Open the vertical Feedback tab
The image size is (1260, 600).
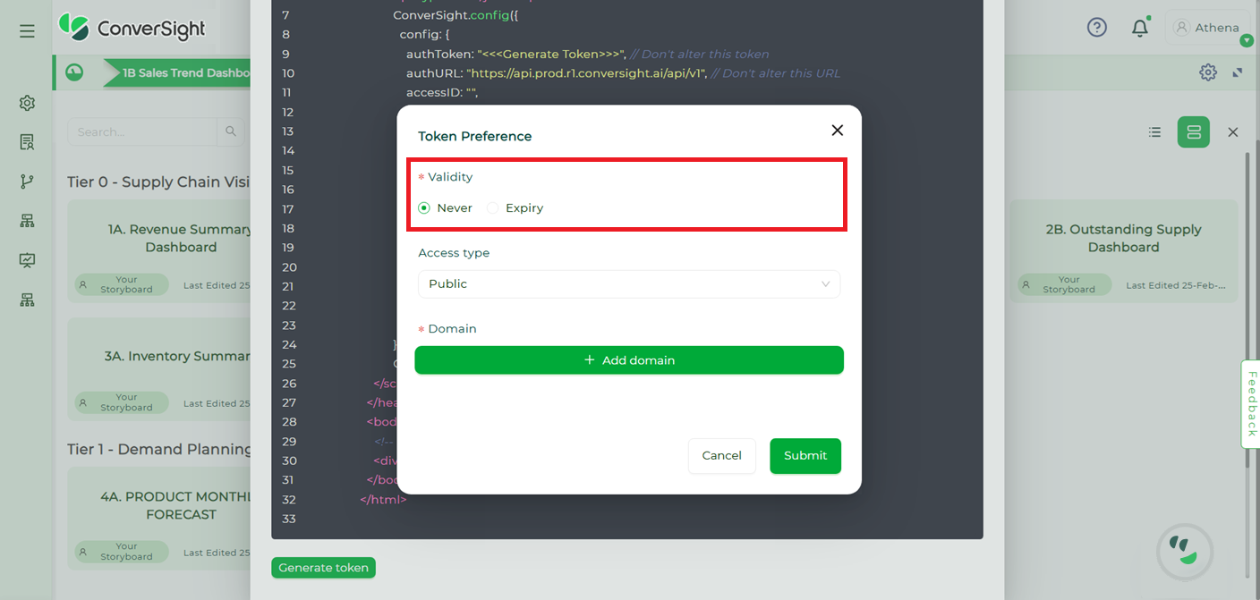point(1251,403)
